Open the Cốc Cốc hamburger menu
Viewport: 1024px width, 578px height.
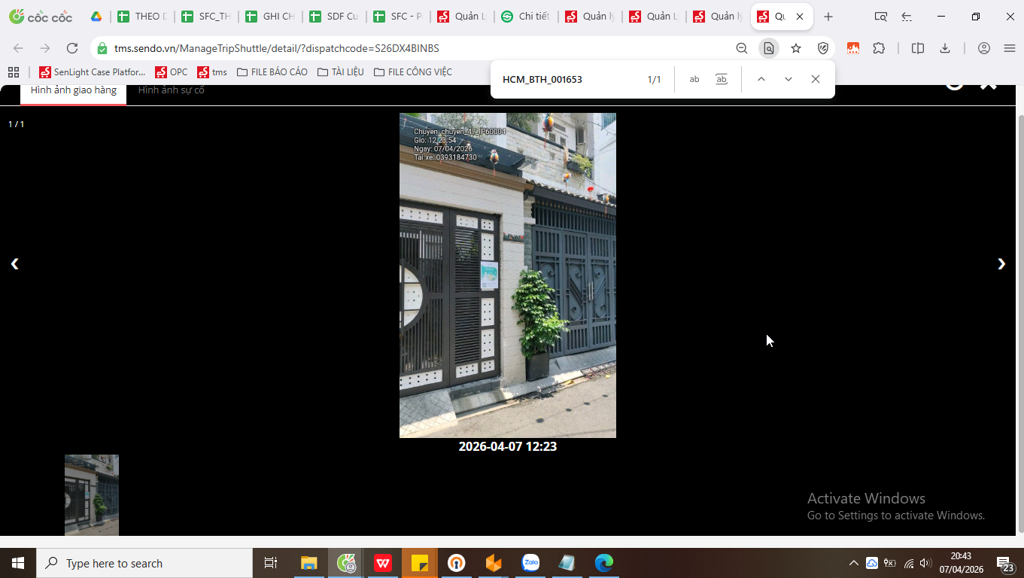tap(1010, 48)
